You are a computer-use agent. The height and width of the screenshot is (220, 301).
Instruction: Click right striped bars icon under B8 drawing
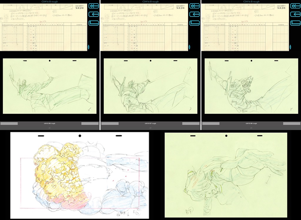pyautogui.click(x=292, y=124)
